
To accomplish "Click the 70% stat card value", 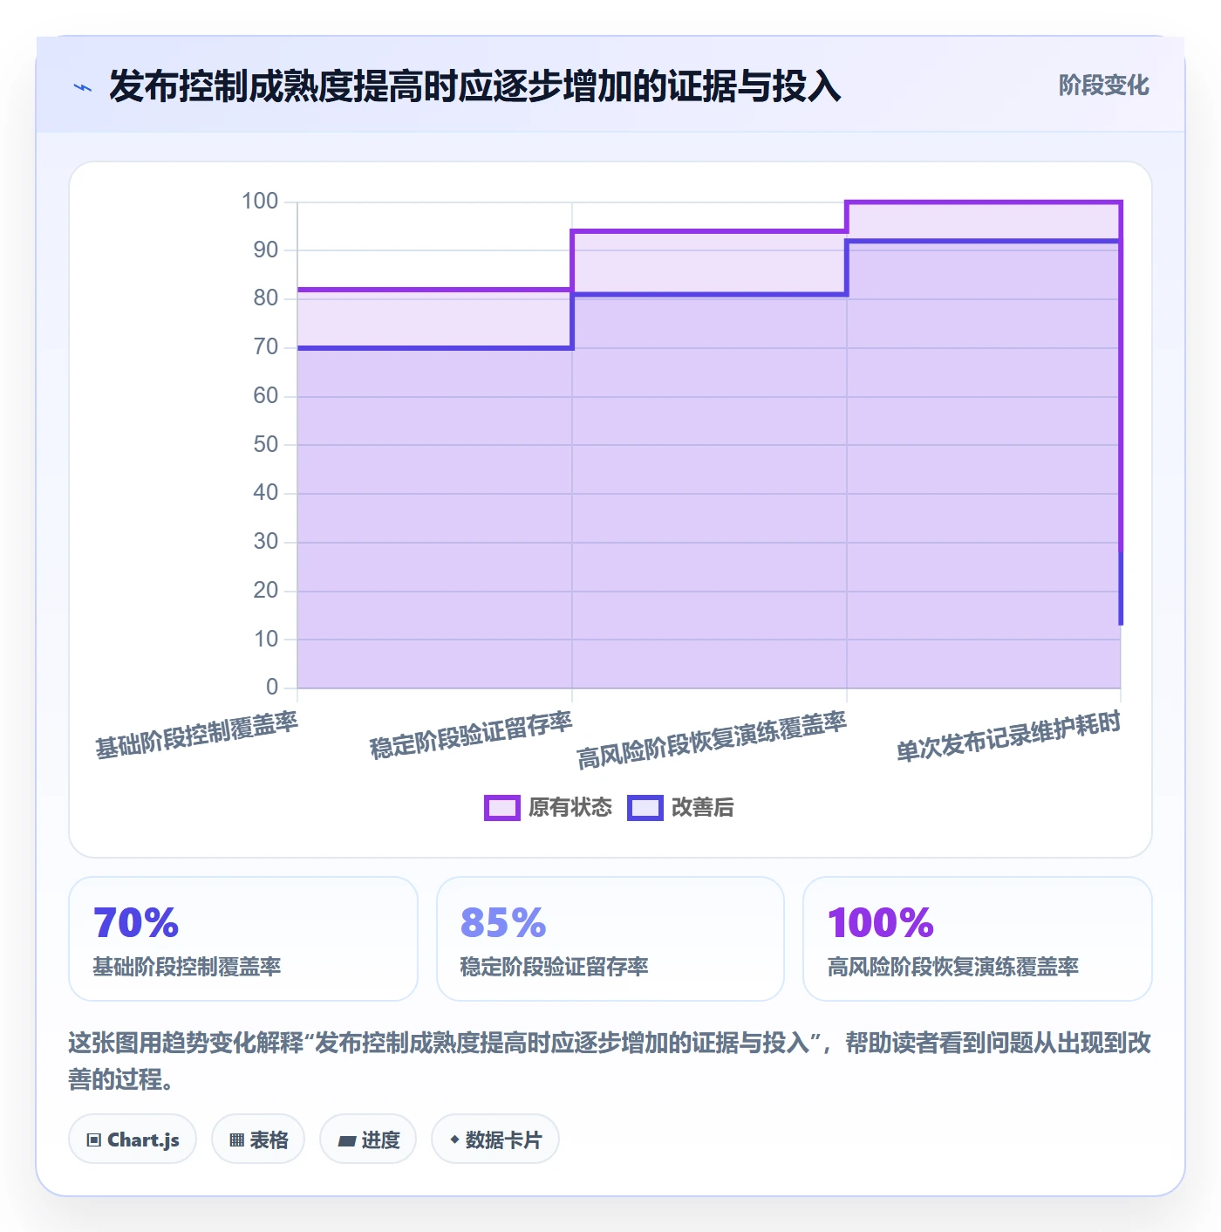I will (x=136, y=922).
